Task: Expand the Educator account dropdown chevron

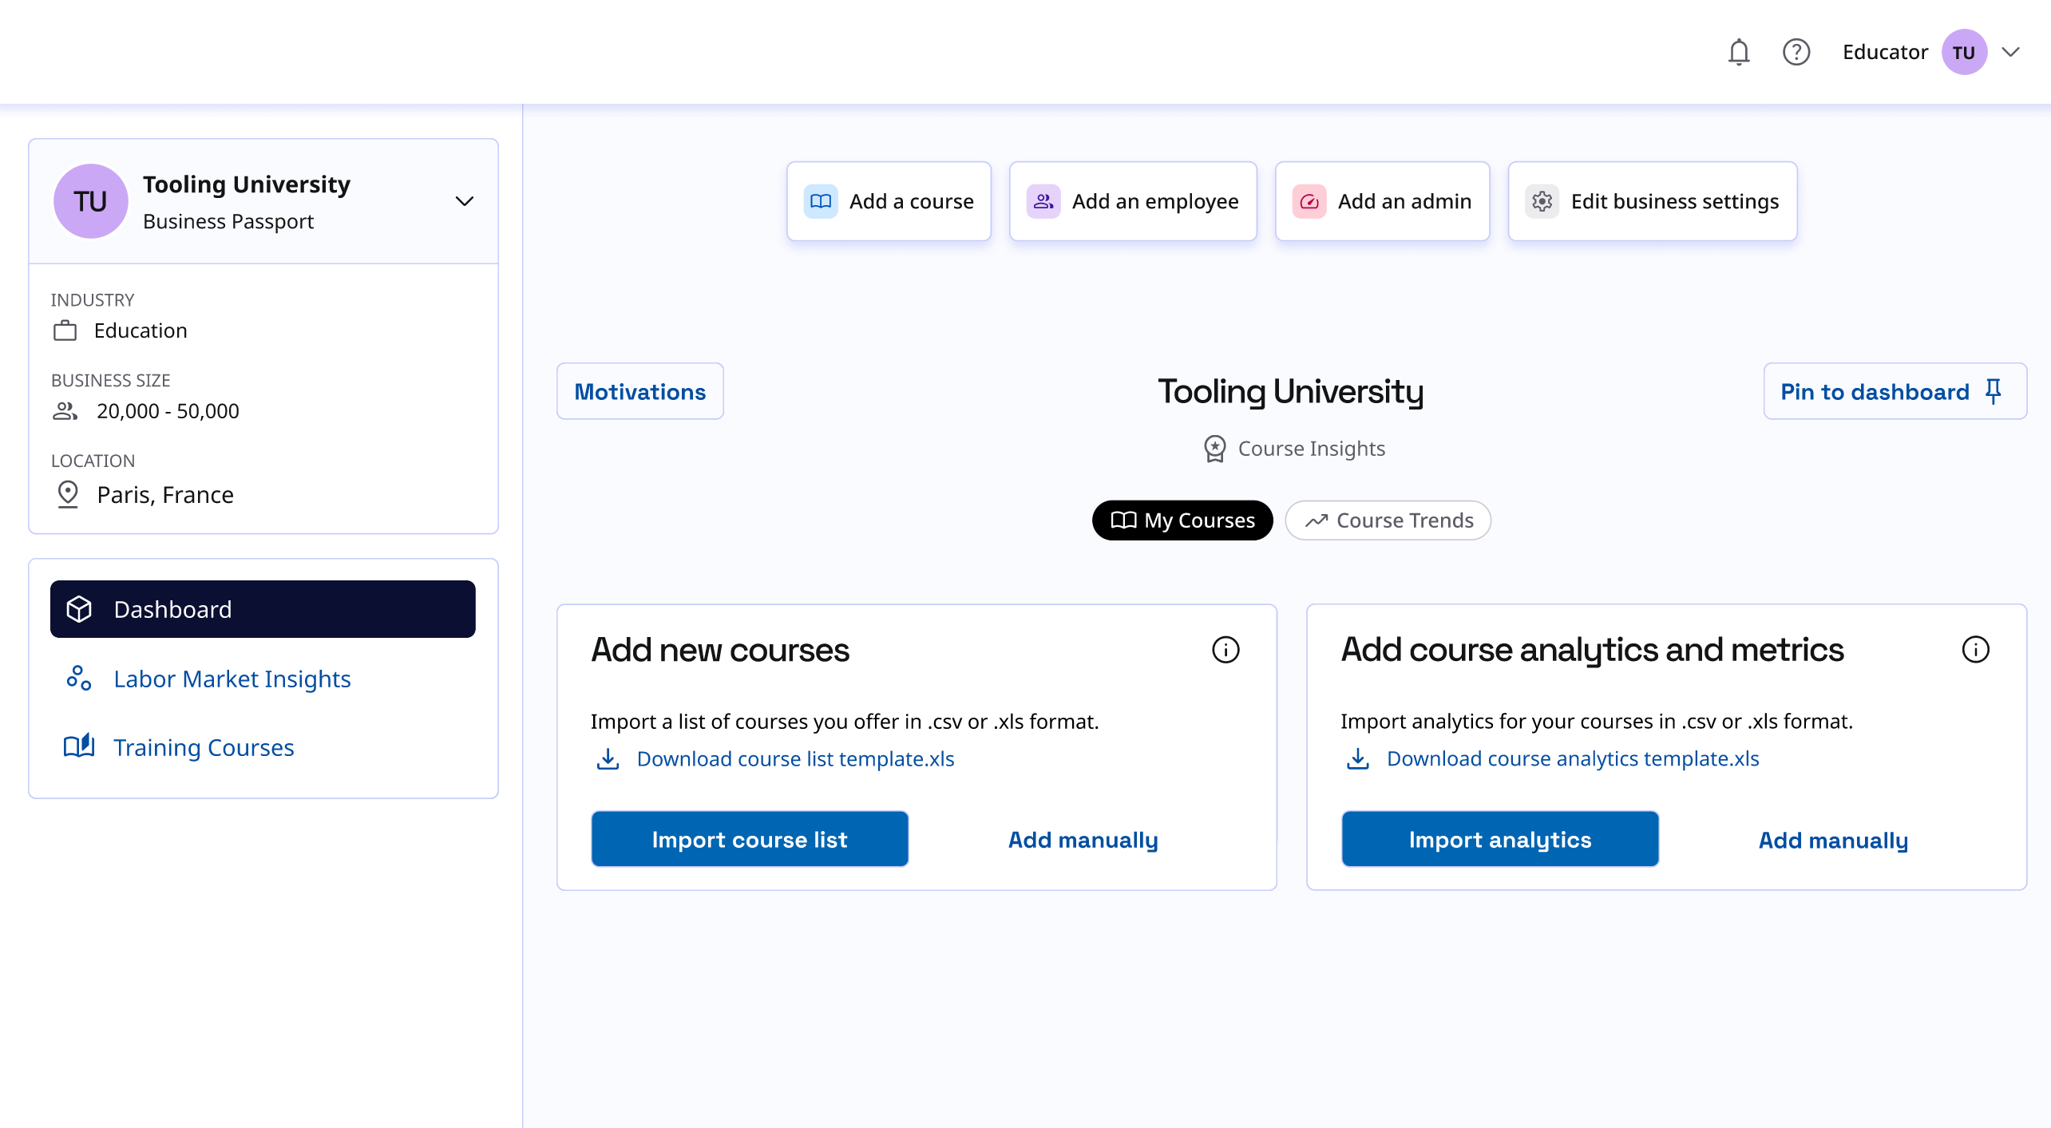Action: [2010, 53]
